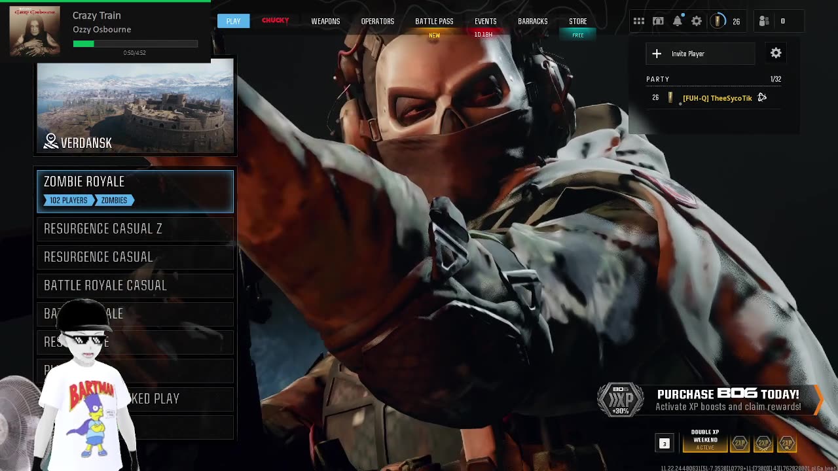Click Purchase BO6 Today banner
The width and height of the screenshot is (838, 471).
[710, 399]
